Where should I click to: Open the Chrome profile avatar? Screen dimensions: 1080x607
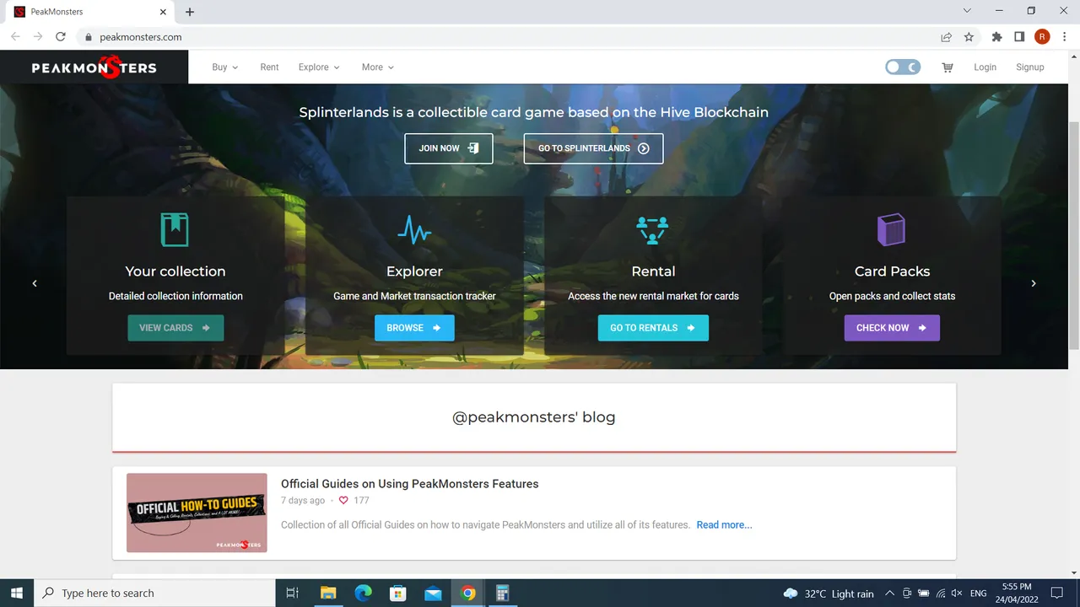1042,37
